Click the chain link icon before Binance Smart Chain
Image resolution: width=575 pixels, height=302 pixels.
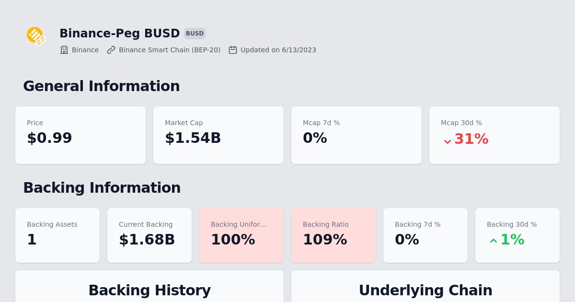111,50
